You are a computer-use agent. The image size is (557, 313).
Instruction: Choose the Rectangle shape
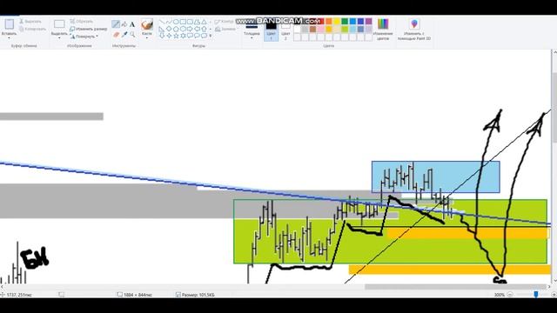(x=183, y=22)
